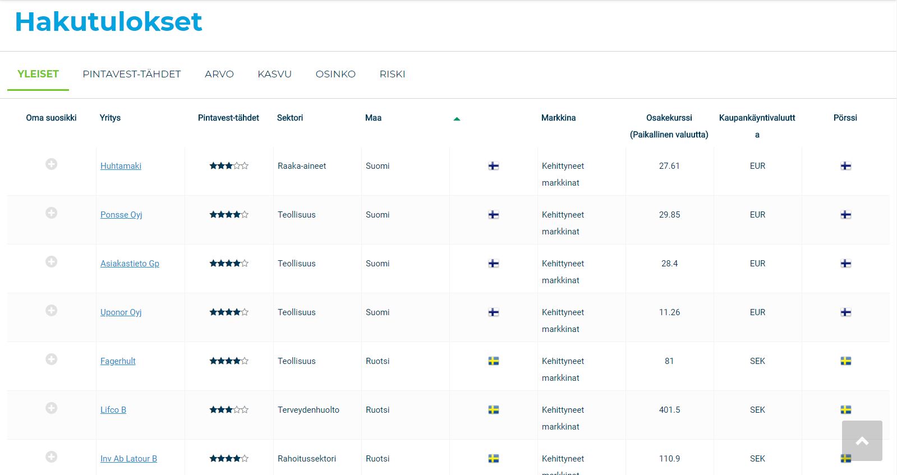Image resolution: width=897 pixels, height=475 pixels.
Task: Click the 27.61 share price value
Action: pyautogui.click(x=669, y=166)
